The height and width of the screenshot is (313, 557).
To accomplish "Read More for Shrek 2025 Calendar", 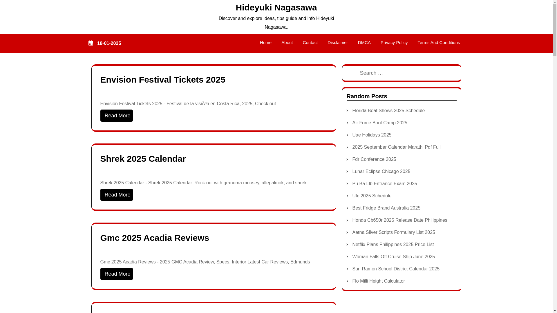I will click(117, 195).
